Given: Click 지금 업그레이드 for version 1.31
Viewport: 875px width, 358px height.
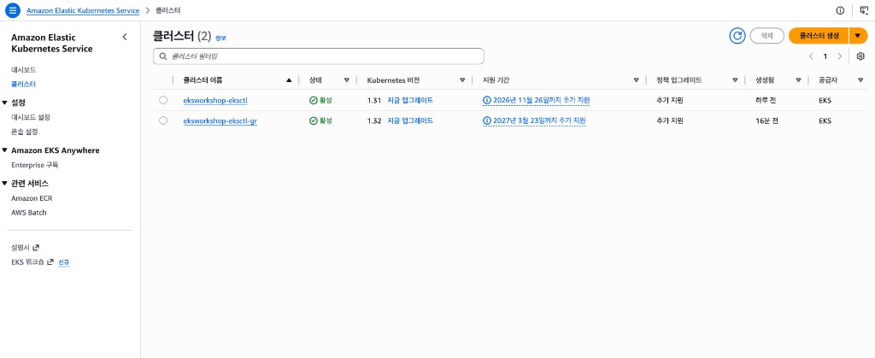Looking at the screenshot, I should (x=410, y=100).
